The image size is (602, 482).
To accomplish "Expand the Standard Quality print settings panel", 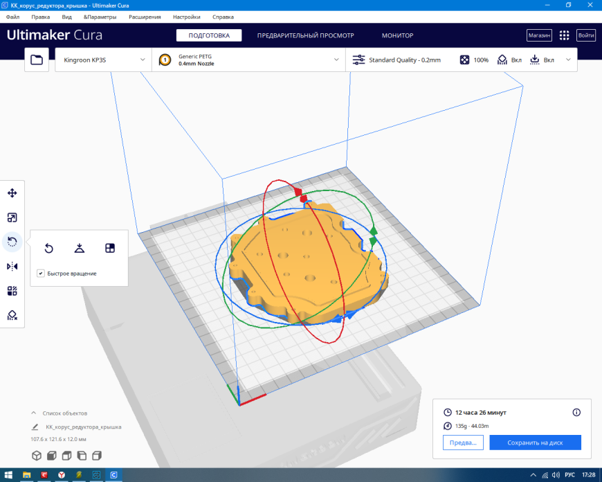I will (462, 60).
